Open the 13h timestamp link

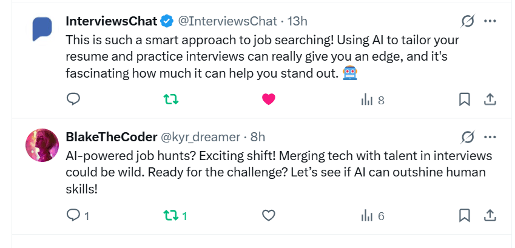(297, 21)
